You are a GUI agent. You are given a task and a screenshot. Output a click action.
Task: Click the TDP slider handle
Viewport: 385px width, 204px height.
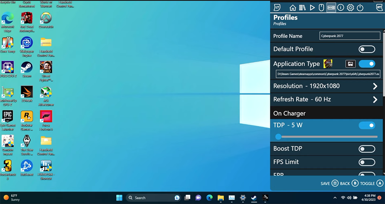pyautogui.click(x=278, y=136)
